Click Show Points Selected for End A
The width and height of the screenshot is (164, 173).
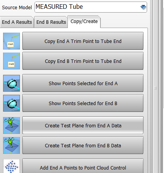[x=83, y=83]
